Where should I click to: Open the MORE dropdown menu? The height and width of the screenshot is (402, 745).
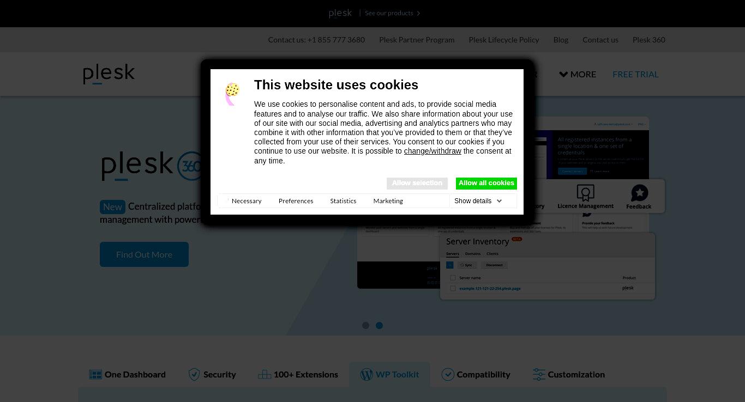[578, 74]
